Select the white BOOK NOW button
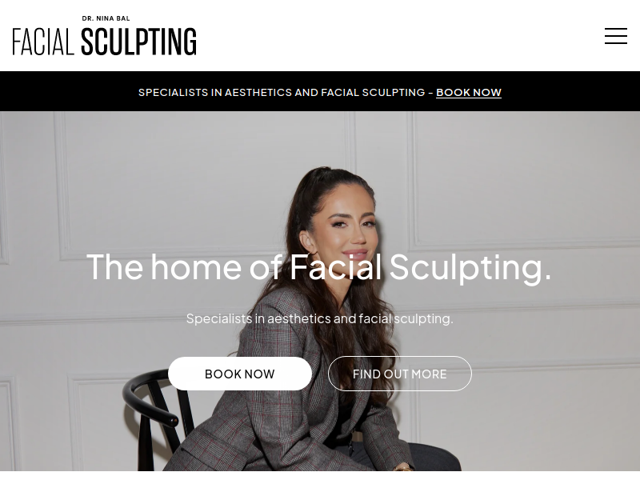Screen dimensions: 640x480 click(239, 374)
